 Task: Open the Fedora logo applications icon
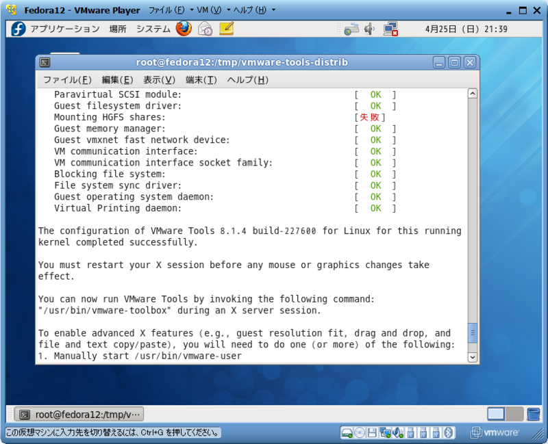pos(18,29)
